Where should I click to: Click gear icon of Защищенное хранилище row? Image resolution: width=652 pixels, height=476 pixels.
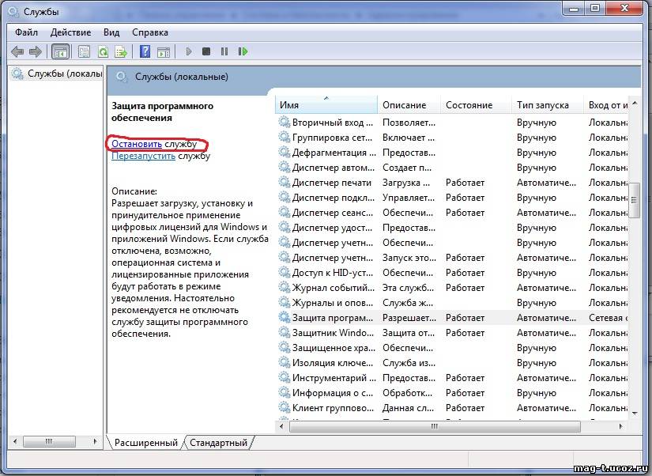[285, 348]
